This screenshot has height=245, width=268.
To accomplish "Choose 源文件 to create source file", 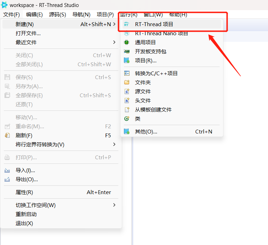I will click(x=172, y=92).
